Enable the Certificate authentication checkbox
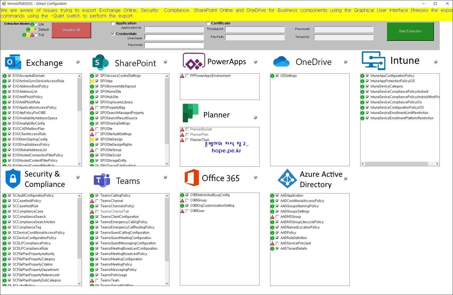The image size is (453, 295). (208, 23)
